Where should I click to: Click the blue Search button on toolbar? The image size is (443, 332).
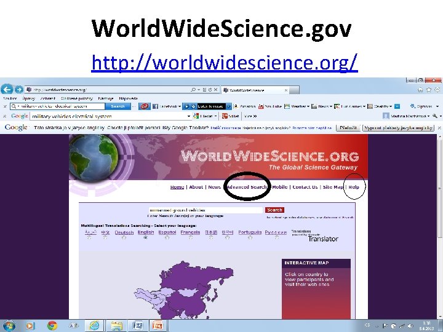pyautogui.click(x=118, y=106)
